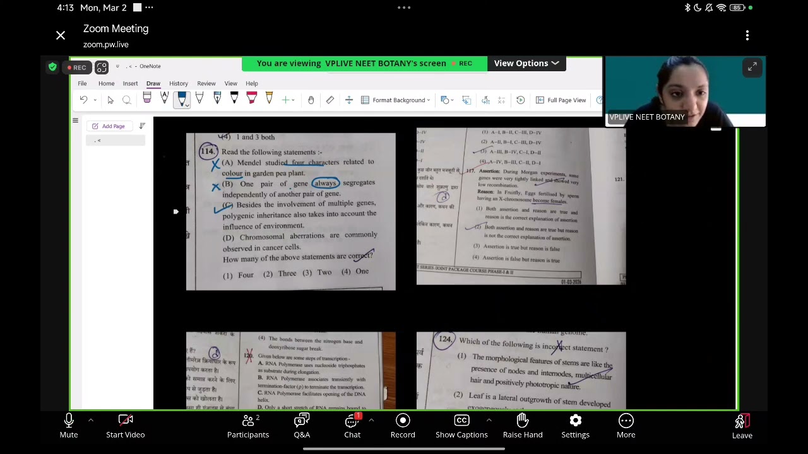808x454 pixels.
Task: Click the Ink to Math icon
Action: pyautogui.click(x=501, y=100)
